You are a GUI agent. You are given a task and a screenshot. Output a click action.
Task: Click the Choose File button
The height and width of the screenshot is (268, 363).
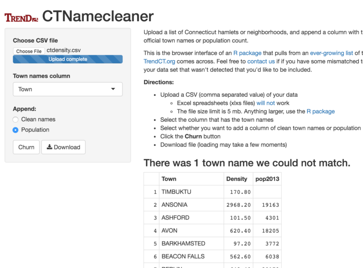pos(29,51)
